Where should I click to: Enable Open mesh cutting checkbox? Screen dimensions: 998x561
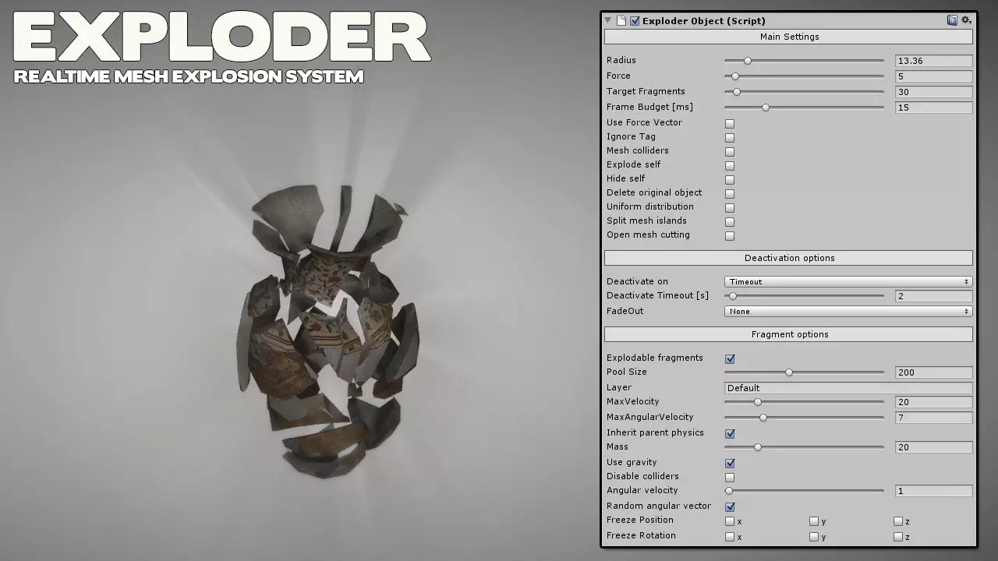coord(730,235)
